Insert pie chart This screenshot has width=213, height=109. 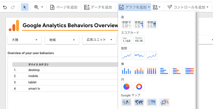tap(126, 87)
